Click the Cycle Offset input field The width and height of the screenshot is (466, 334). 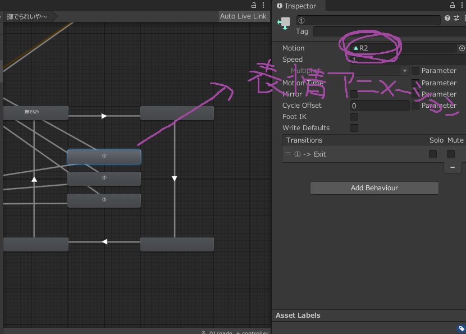(x=380, y=106)
